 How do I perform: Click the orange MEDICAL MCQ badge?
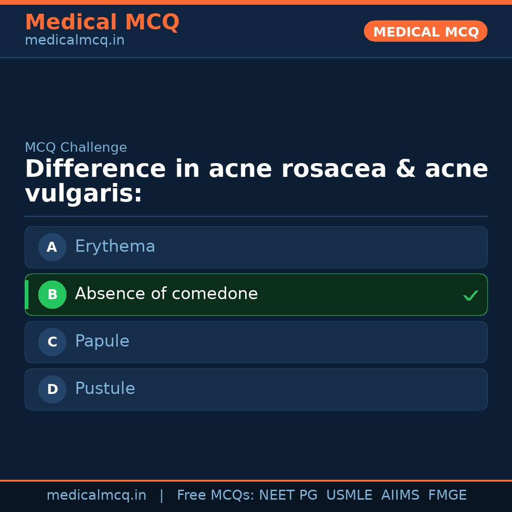[425, 31]
